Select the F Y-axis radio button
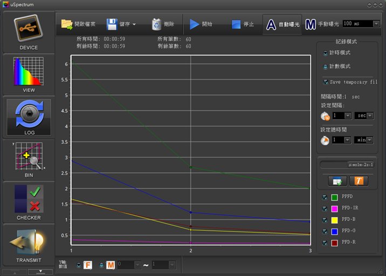The image size is (386, 276). [x=79, y=265]
